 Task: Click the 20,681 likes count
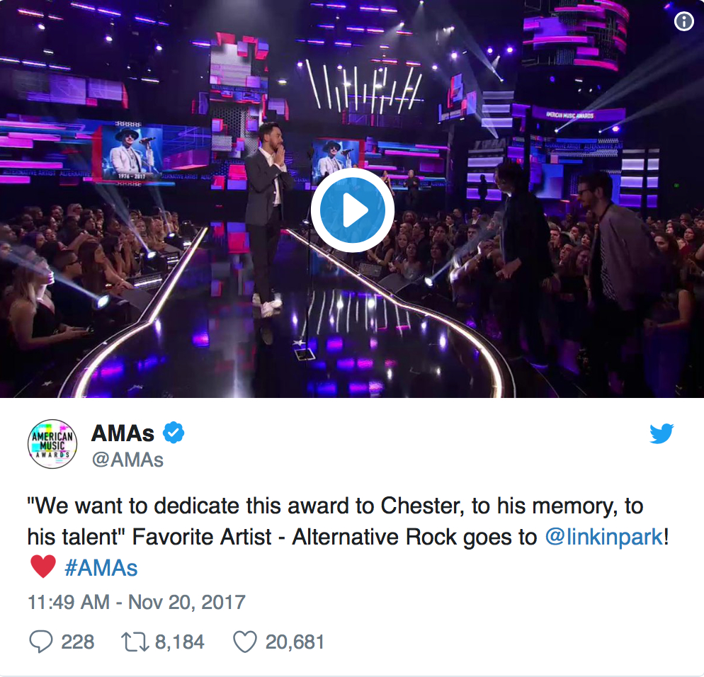coord(295,642)
